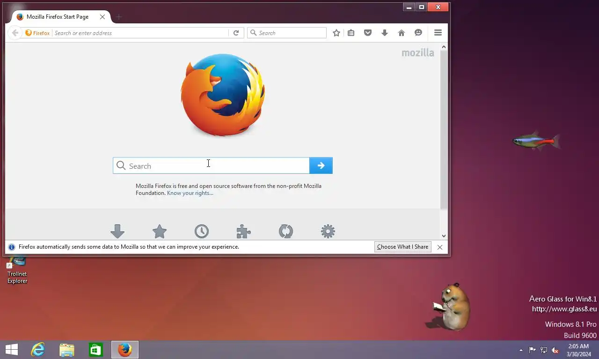Image resolution: width=599 pixels, height=359 pixels.
Task: Click the neon fish on the desktop
Action: click(x=536, y=140)
